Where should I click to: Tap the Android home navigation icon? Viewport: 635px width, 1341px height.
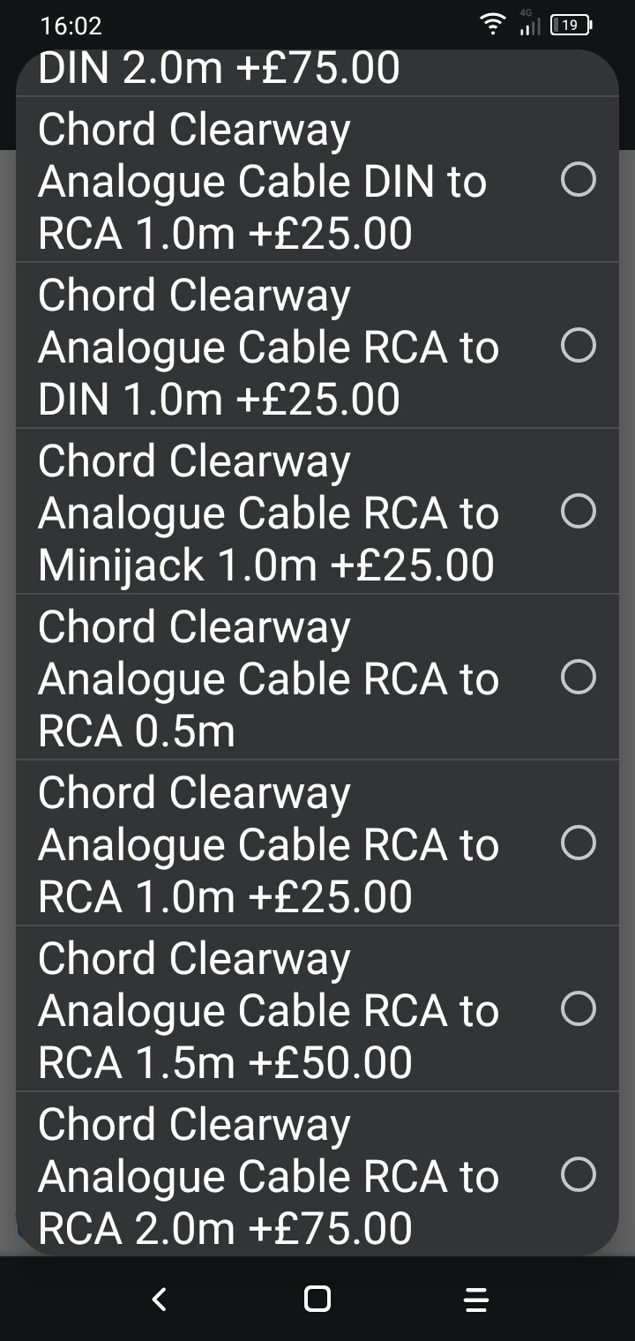(x=317, y=1299)
